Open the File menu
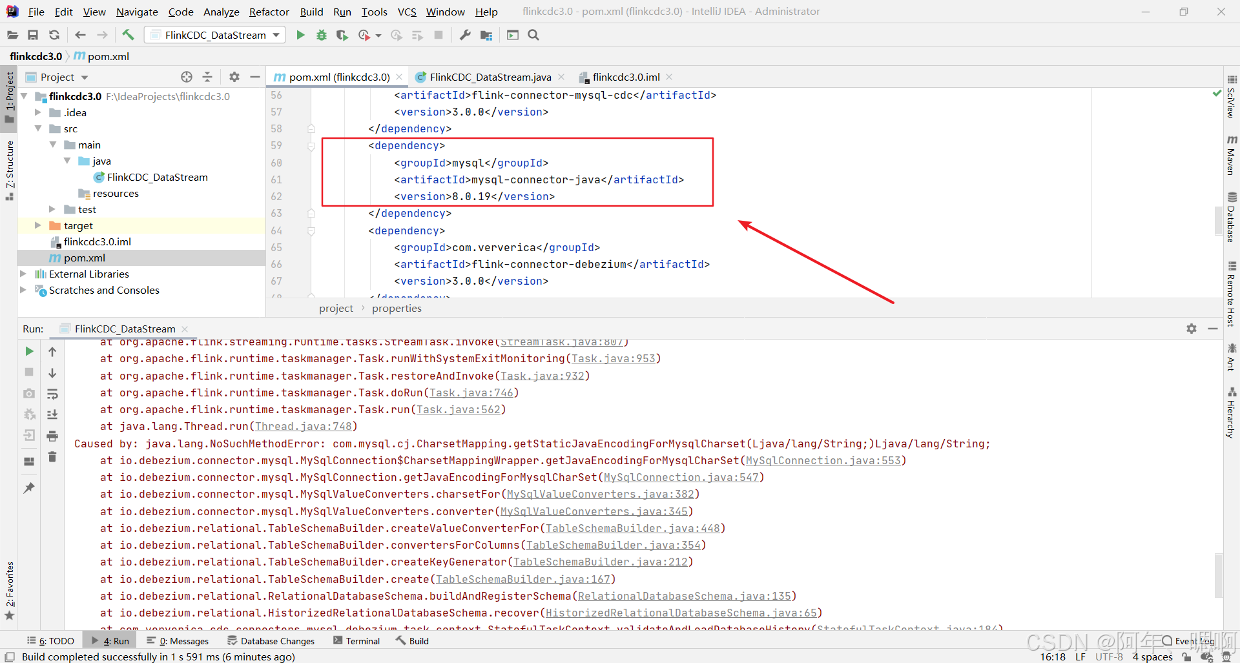The image size is (1240, 663). pyautogui.click(x=36, y=12)
